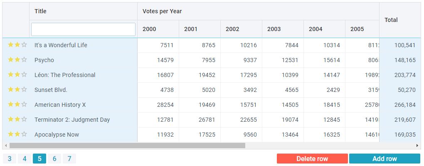Click the Title filter input field
Viewport: 424px width, 166px height.
click(x=83, y=29)
